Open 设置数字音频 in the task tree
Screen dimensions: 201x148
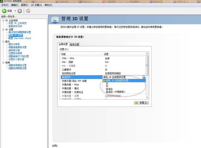coord(15,53)
